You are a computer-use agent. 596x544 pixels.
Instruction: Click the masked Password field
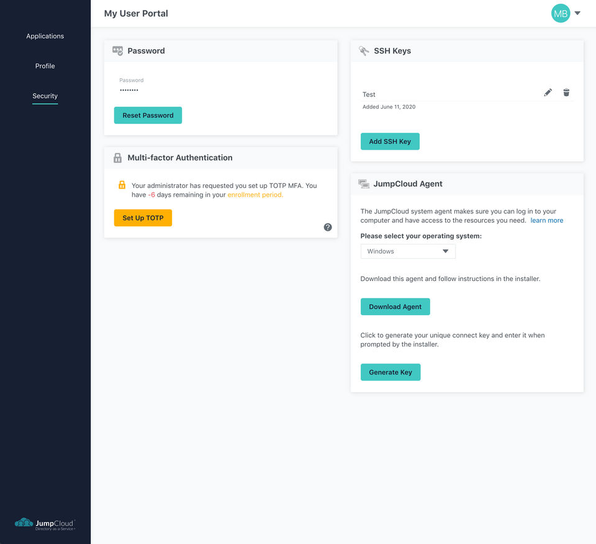pos(129,90)
